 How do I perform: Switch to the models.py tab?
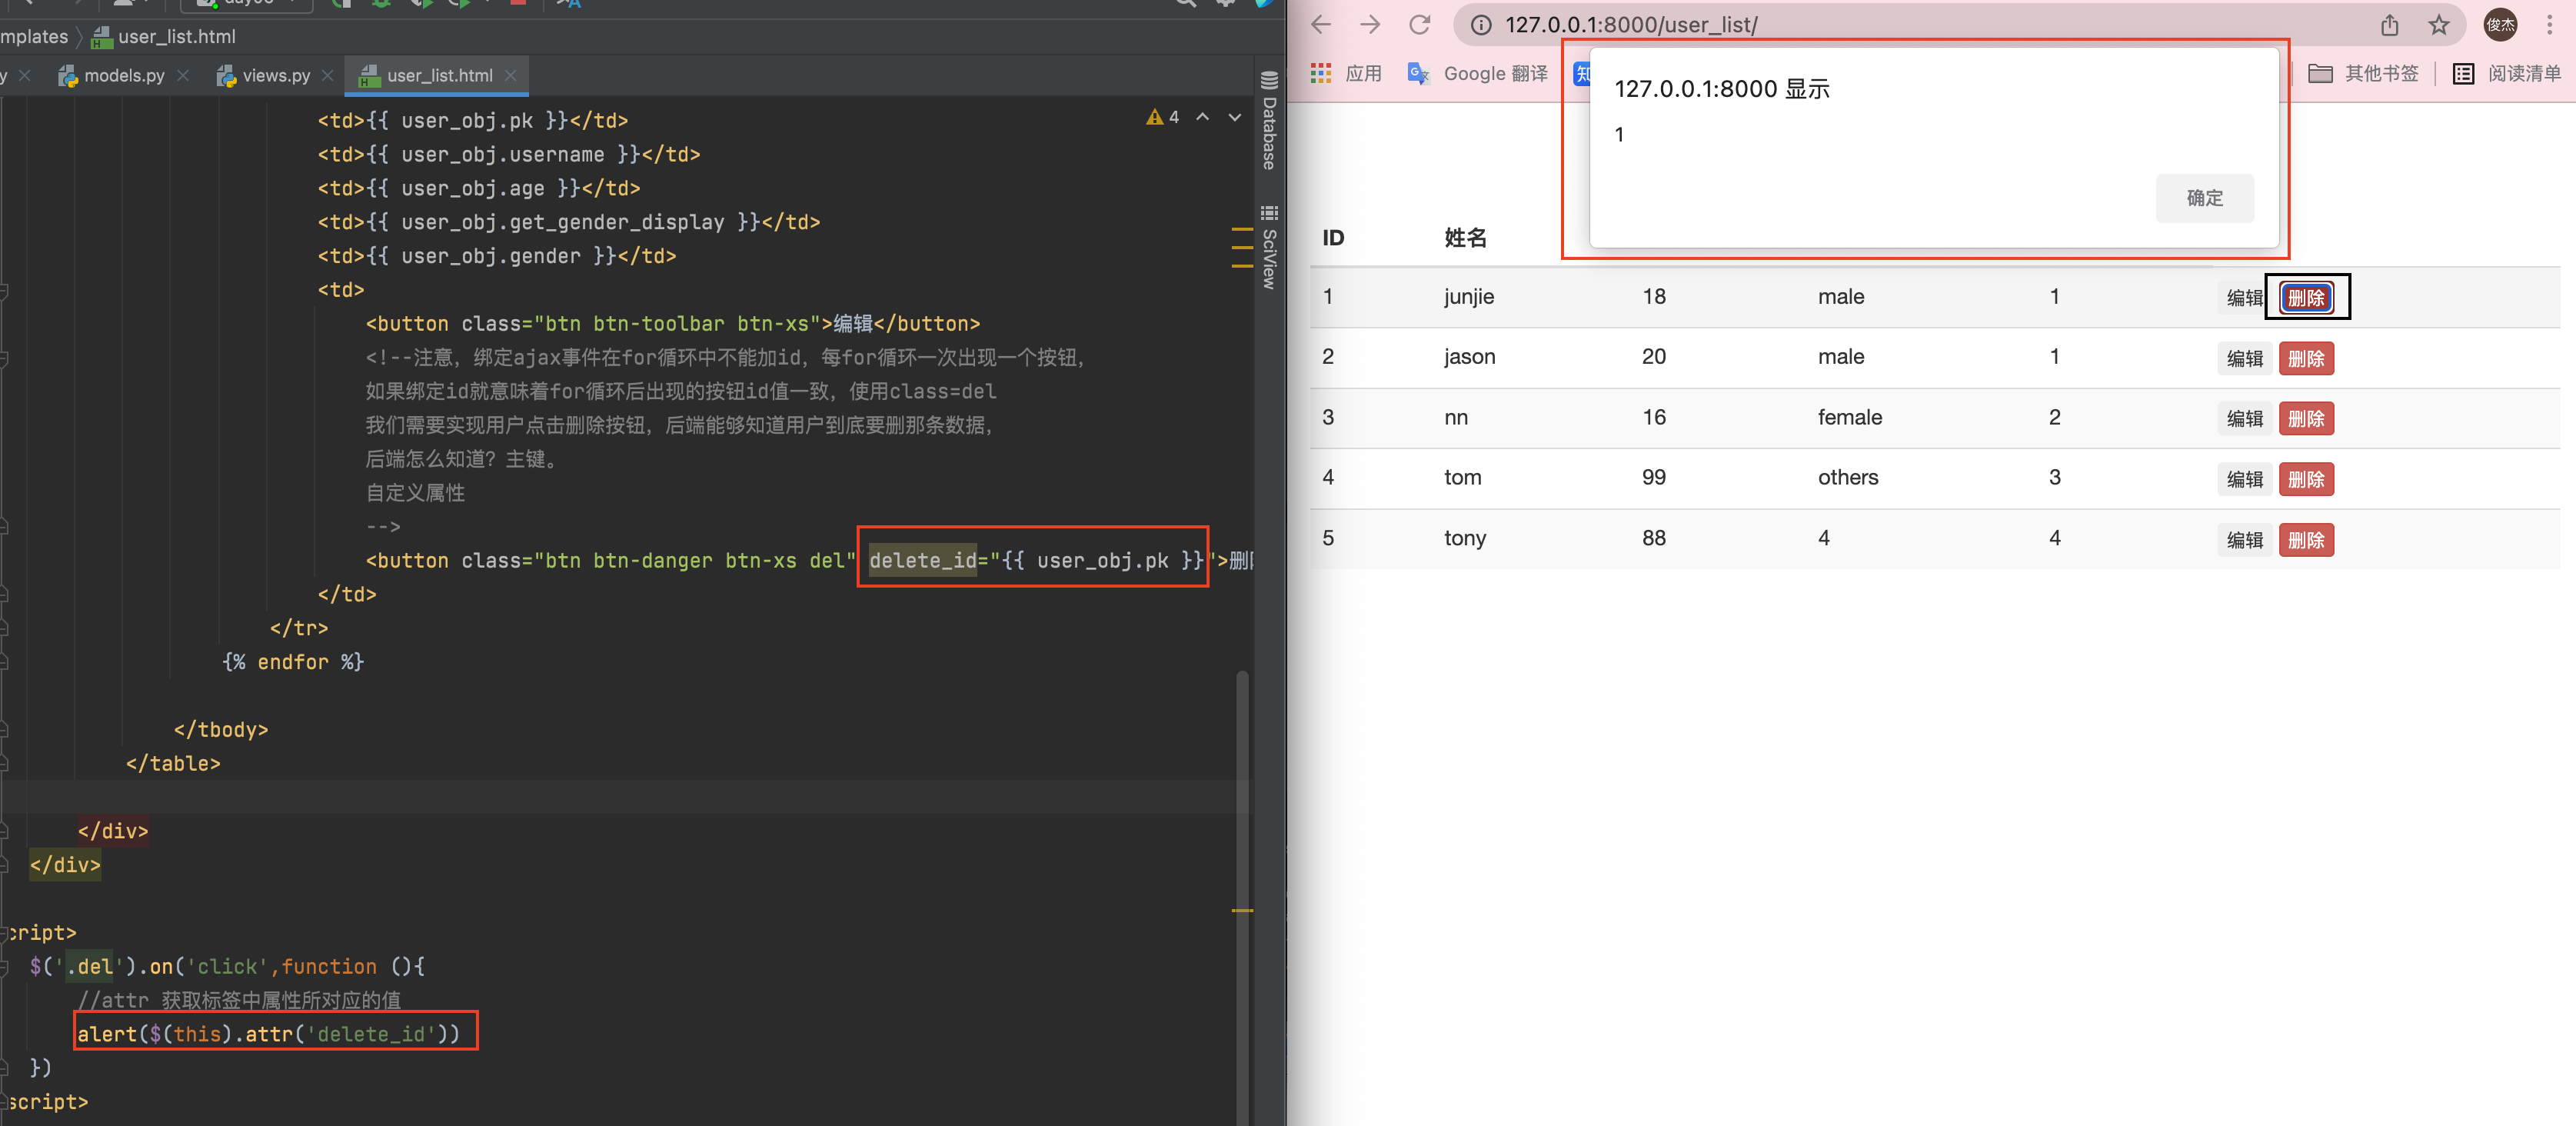pos(123,75)
